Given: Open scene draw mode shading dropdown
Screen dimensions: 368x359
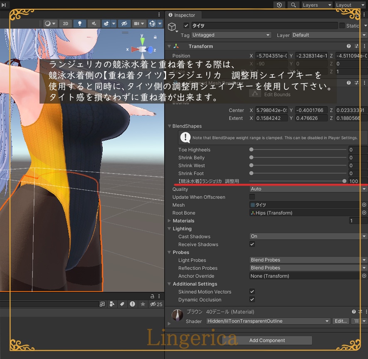Looking at the screenshot, I should tap(50, 23).
